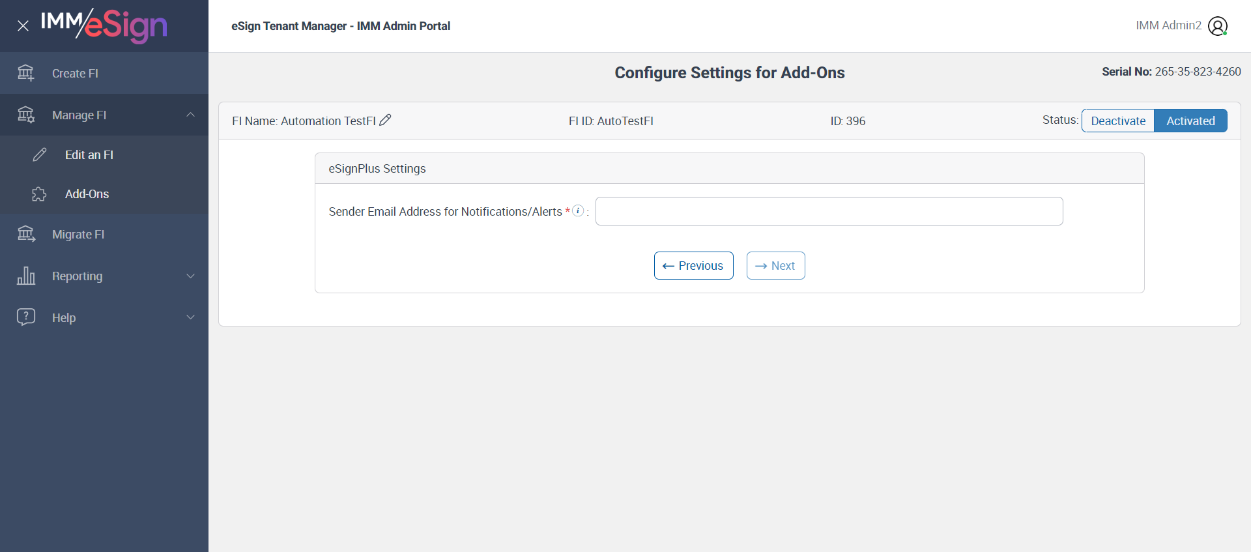Go to the Previous settings step
This screenshot has height=552, width=1251.
pos(693,266)
